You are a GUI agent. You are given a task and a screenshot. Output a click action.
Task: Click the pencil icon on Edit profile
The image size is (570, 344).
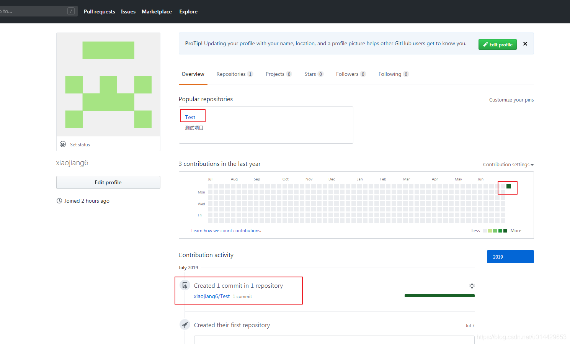pos(485,44)
